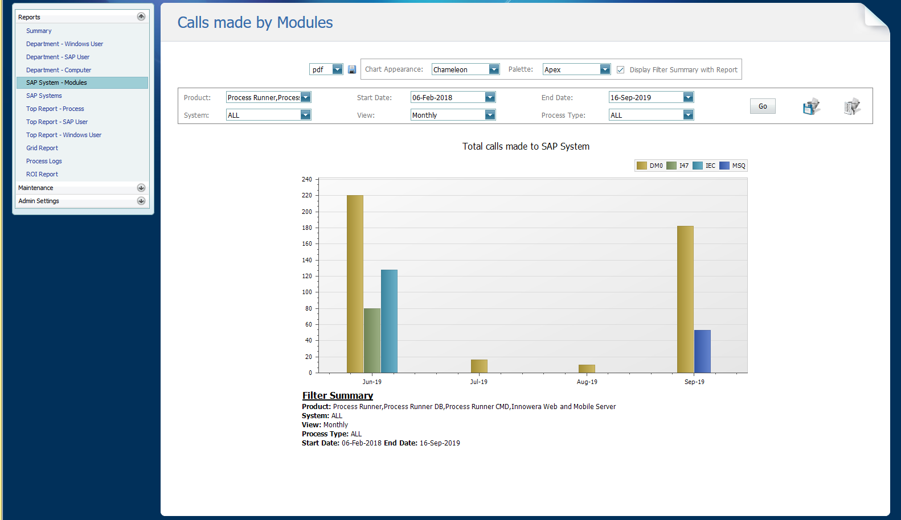This screenshot has height=520, width=901.
Task: Click the Go button
Action: 763,106
